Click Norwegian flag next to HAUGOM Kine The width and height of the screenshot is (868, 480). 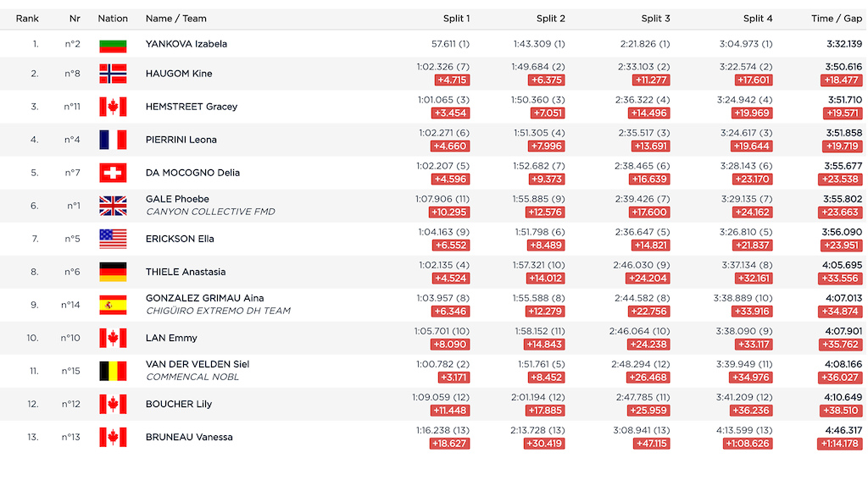[113, 74]
